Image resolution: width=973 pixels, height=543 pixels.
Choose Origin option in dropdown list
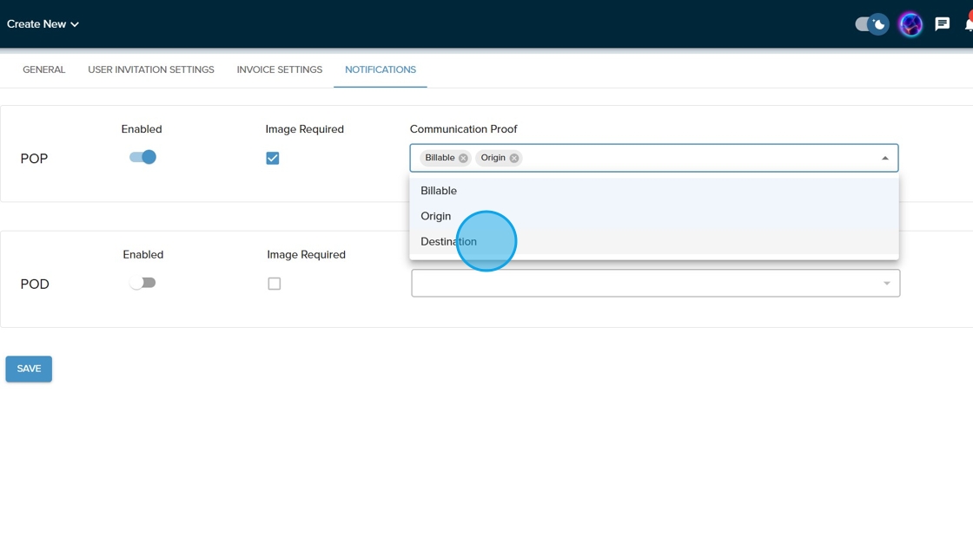pyautogui.click(x=436, y=216)
